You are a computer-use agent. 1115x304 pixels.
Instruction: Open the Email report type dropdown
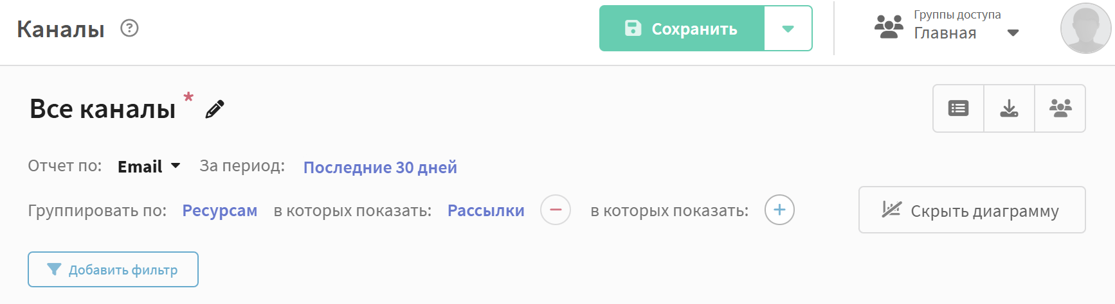coord(149,167)
